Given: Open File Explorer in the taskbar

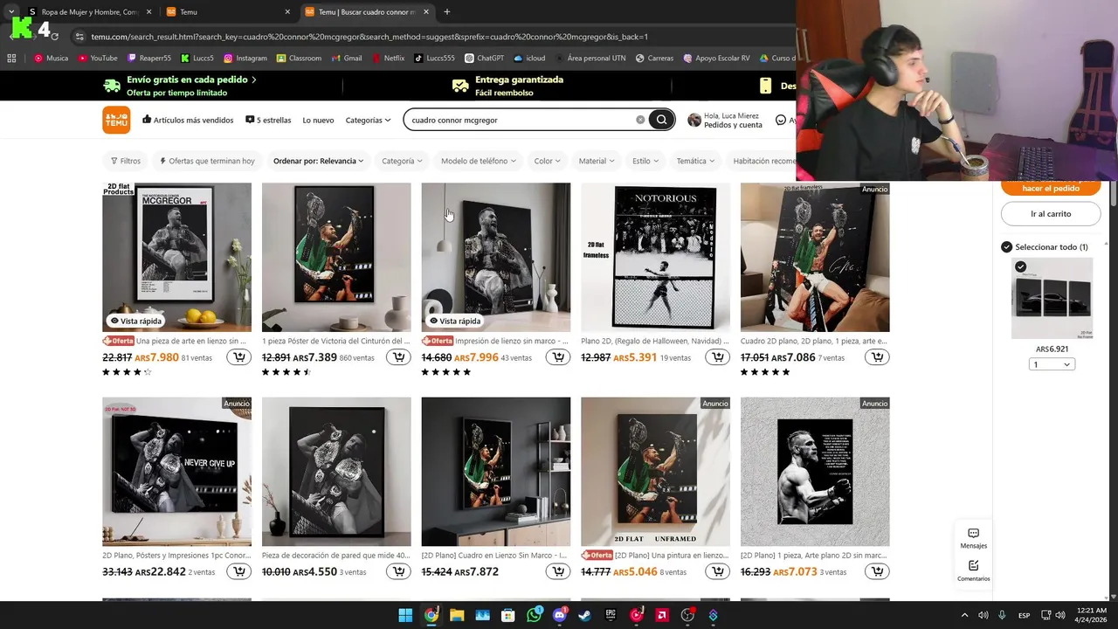Looking at the screenshot, I should 457,615.
